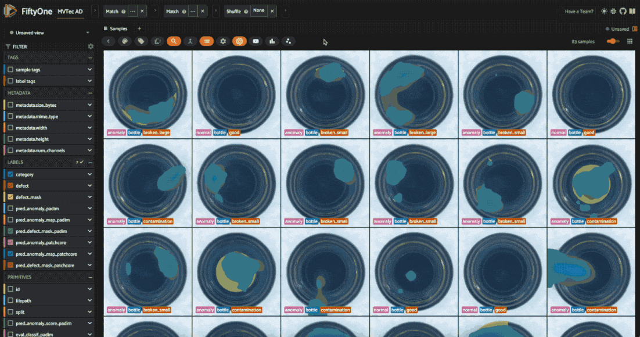Open the bar chart histograms icon
This screenshot has width=640, height=337.
[x=272, y=41]
